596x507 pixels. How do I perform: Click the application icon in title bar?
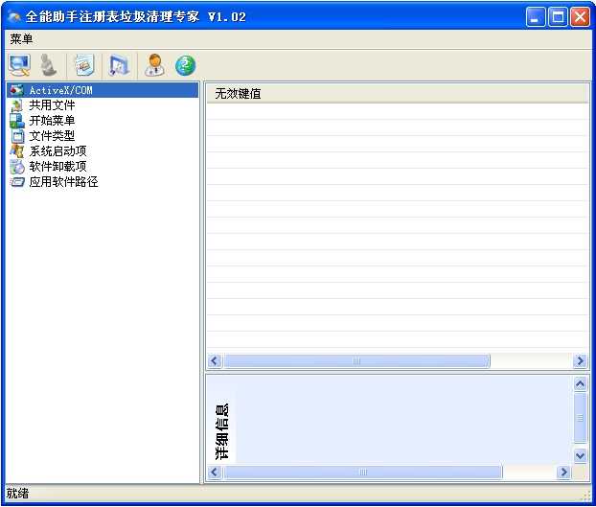coord(14,17)
